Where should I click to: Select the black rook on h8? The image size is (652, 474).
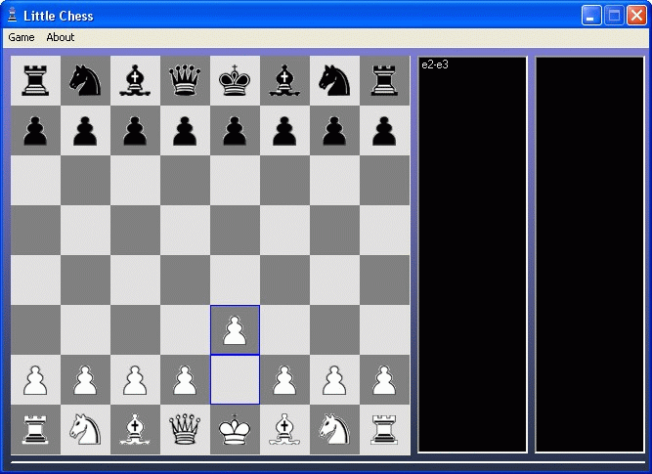(x=384, y=81)
